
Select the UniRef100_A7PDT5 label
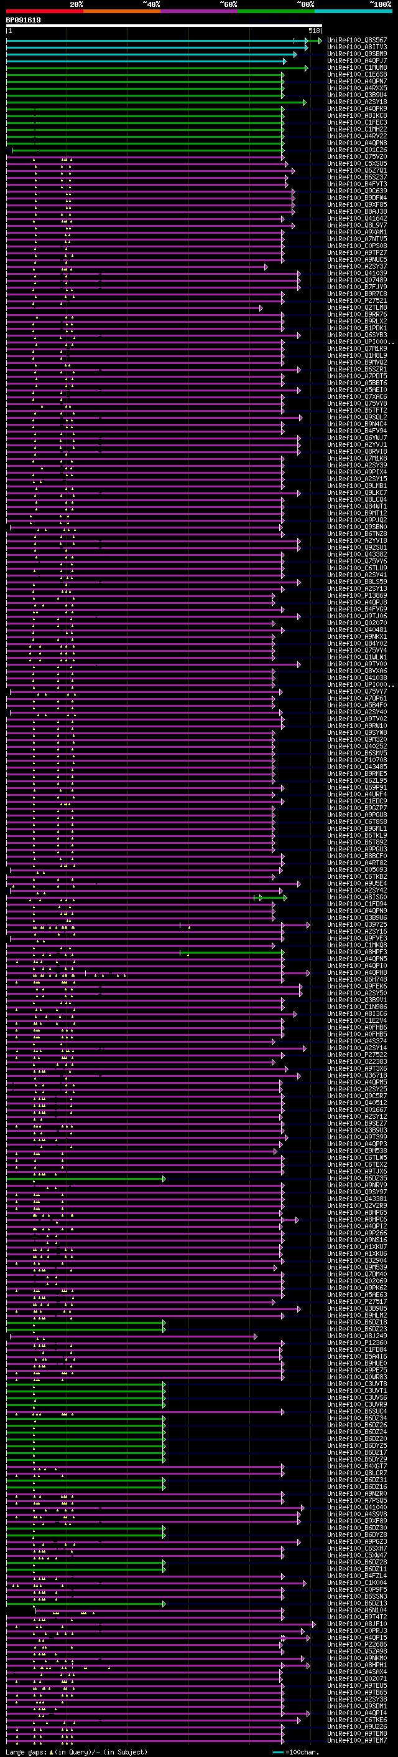pyautogui.click(x=357, y=376)
